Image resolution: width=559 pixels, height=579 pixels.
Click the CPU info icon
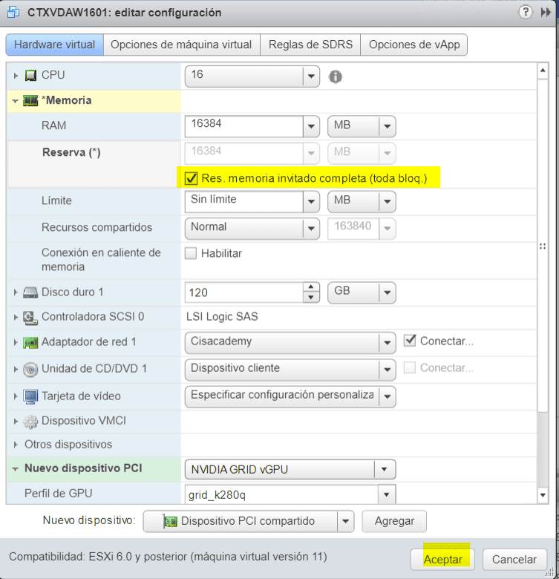[x=336, y=76]
